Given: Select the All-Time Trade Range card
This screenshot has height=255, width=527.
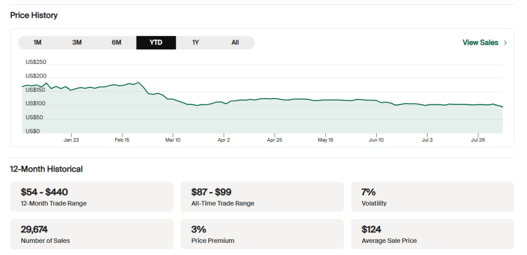Looking at the screenshot, I should pyautogui.click(x=262, y=197).
